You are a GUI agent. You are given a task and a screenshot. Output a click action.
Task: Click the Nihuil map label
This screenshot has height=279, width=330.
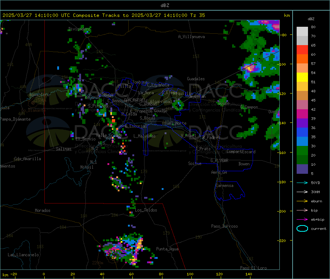[x=87, y=167]
